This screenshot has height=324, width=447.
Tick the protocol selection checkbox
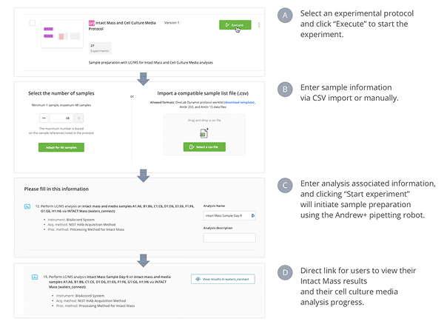coord(32,24)
